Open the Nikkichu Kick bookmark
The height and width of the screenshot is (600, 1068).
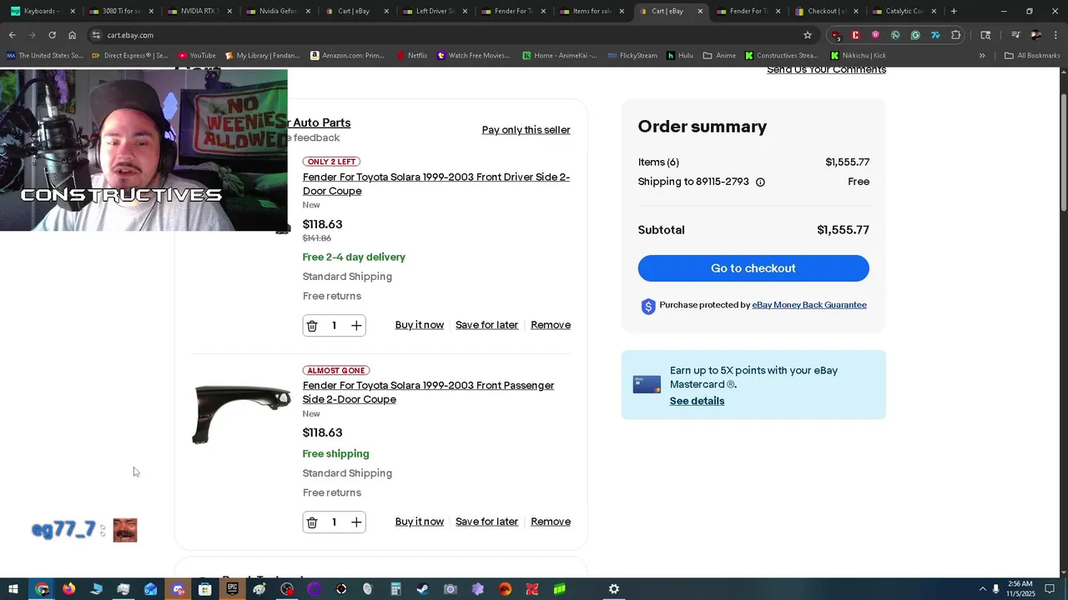[858, 56]
